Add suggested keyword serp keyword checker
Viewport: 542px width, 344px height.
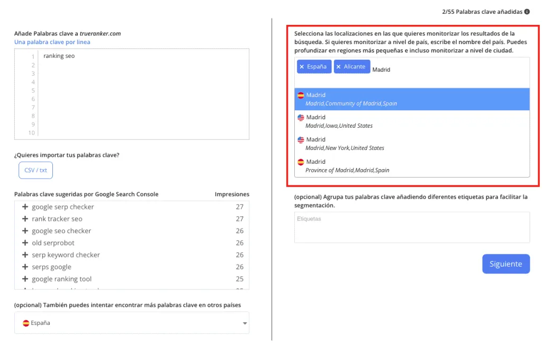(25, 255)
